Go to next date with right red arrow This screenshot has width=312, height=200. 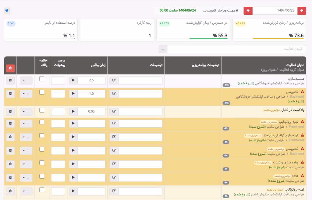[x=302, y=11]
